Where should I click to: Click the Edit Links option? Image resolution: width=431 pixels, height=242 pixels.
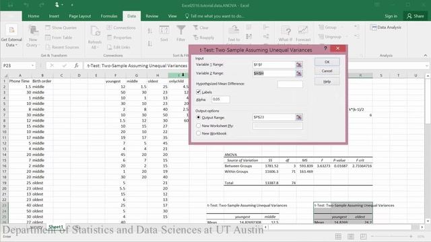point(119,47)
